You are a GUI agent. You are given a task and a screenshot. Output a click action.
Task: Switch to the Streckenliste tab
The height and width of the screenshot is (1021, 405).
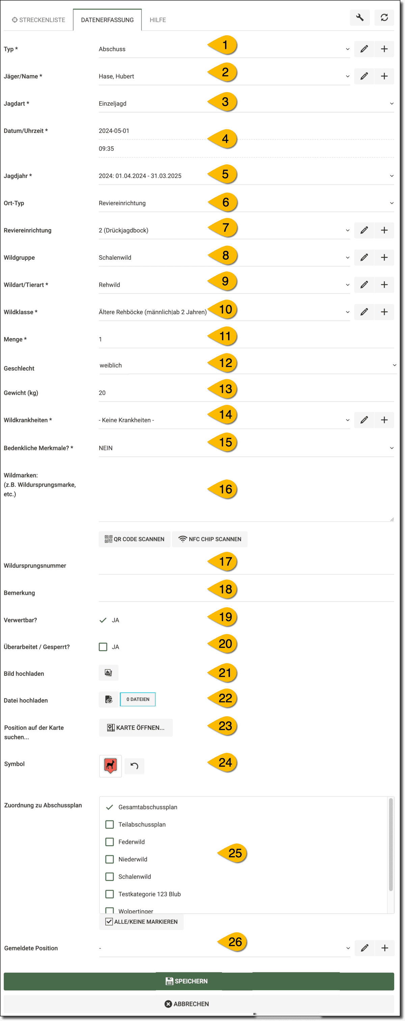coord(38,20)
